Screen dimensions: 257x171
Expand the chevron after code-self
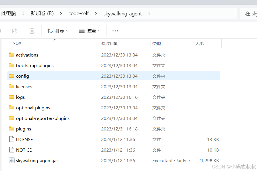96,13
